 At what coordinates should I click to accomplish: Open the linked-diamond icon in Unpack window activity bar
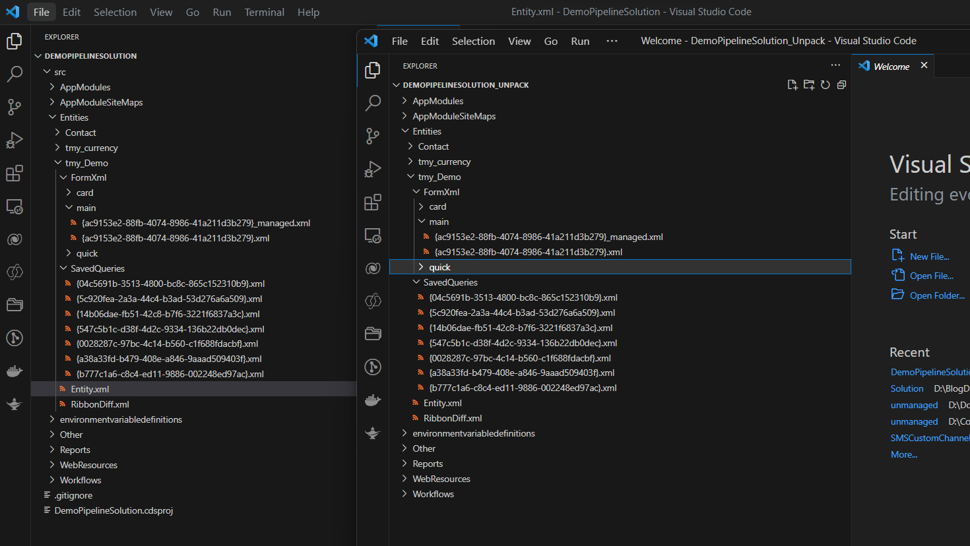tap(373, 301)
